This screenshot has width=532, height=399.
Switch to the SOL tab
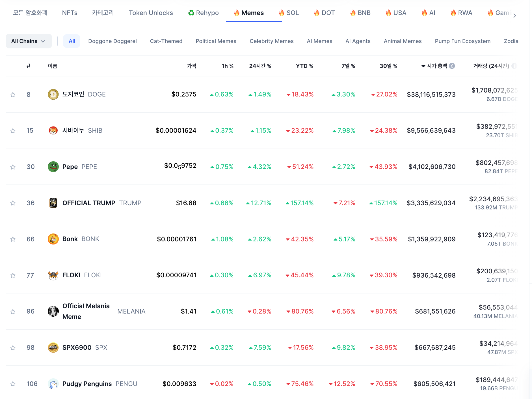coord(289,13)
